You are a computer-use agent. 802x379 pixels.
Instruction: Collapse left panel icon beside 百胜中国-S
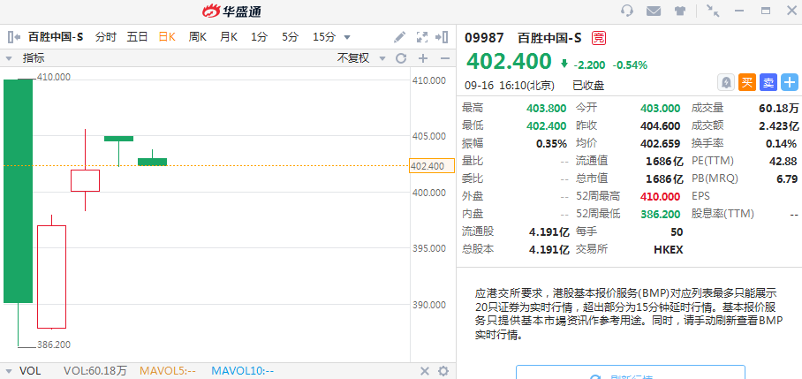click(x=14, y=37)
